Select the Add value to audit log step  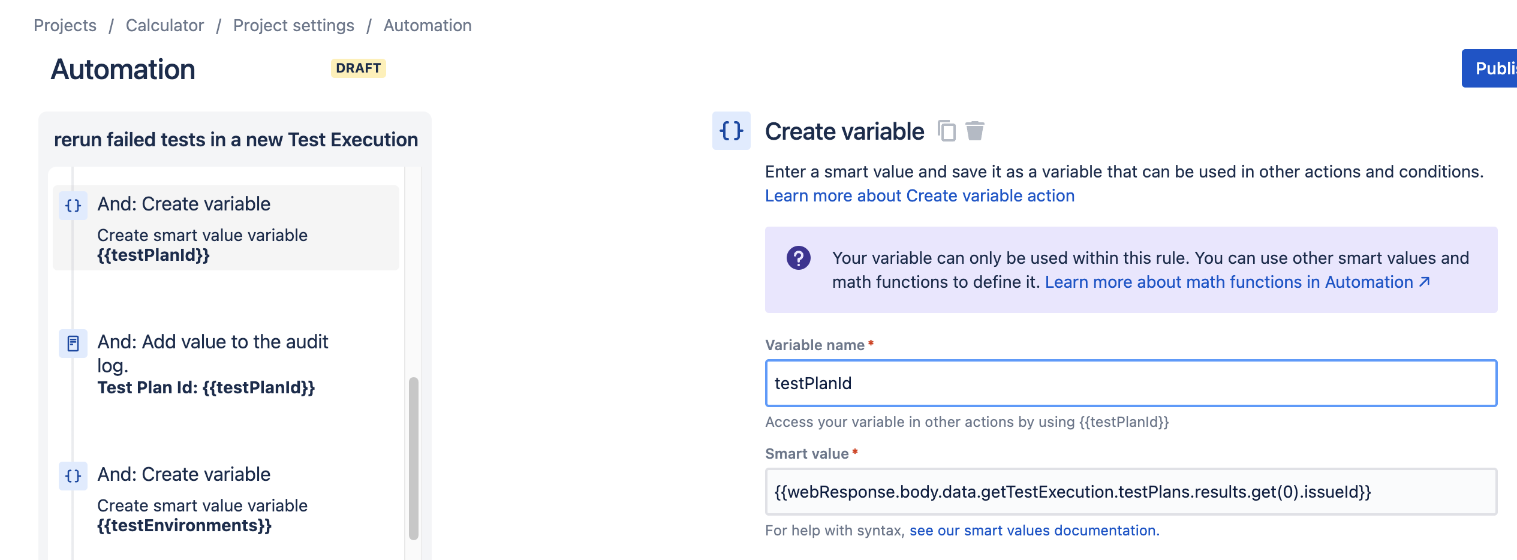(x=225, y=363)
